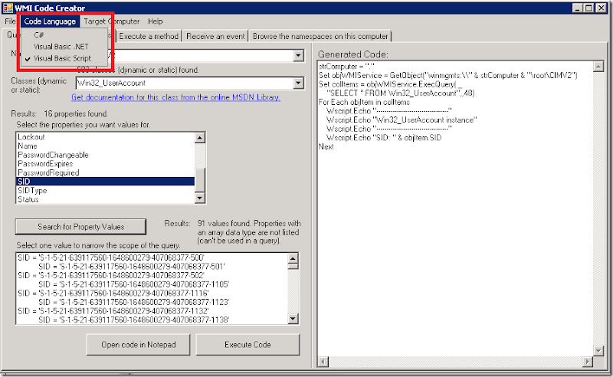Switch to Execute a method tab
The width and height of the screenshot is (613, 377).
point(149,36)
